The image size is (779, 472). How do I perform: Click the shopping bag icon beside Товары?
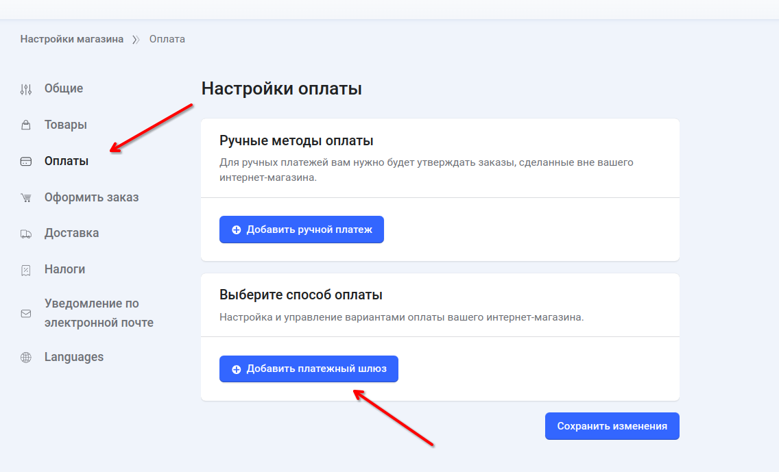[26, 125]
